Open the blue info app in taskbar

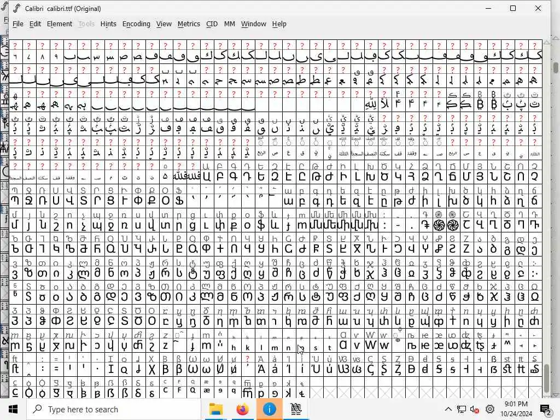[269, 409]
